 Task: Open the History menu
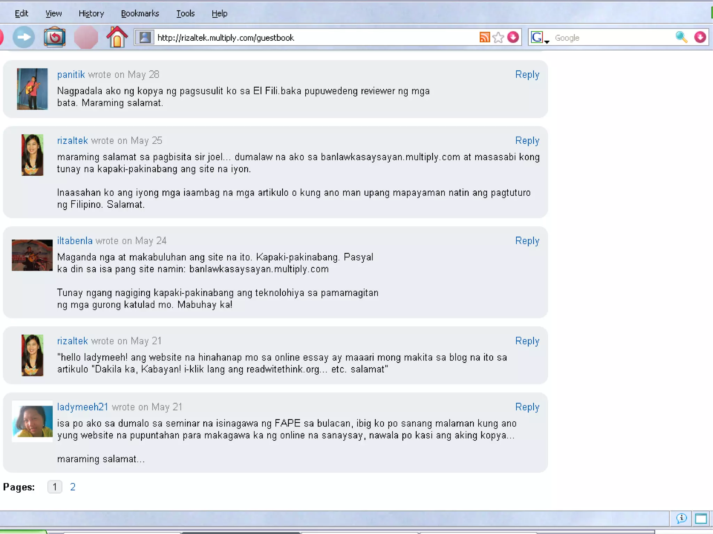click(91, 14)
